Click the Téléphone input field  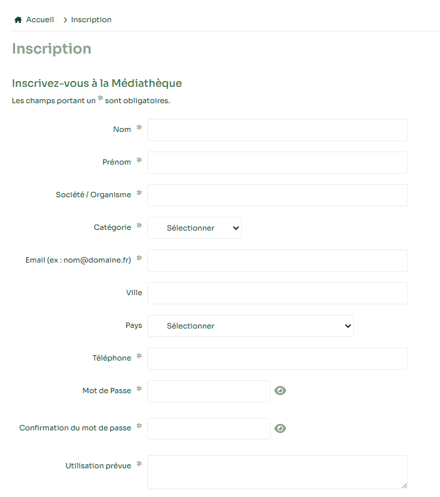pyautogui.click(x=277, y=359)
